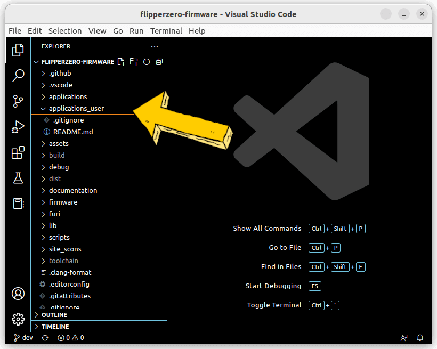
Task: Expand the TIMELINE section
Action: click(55, 327)
